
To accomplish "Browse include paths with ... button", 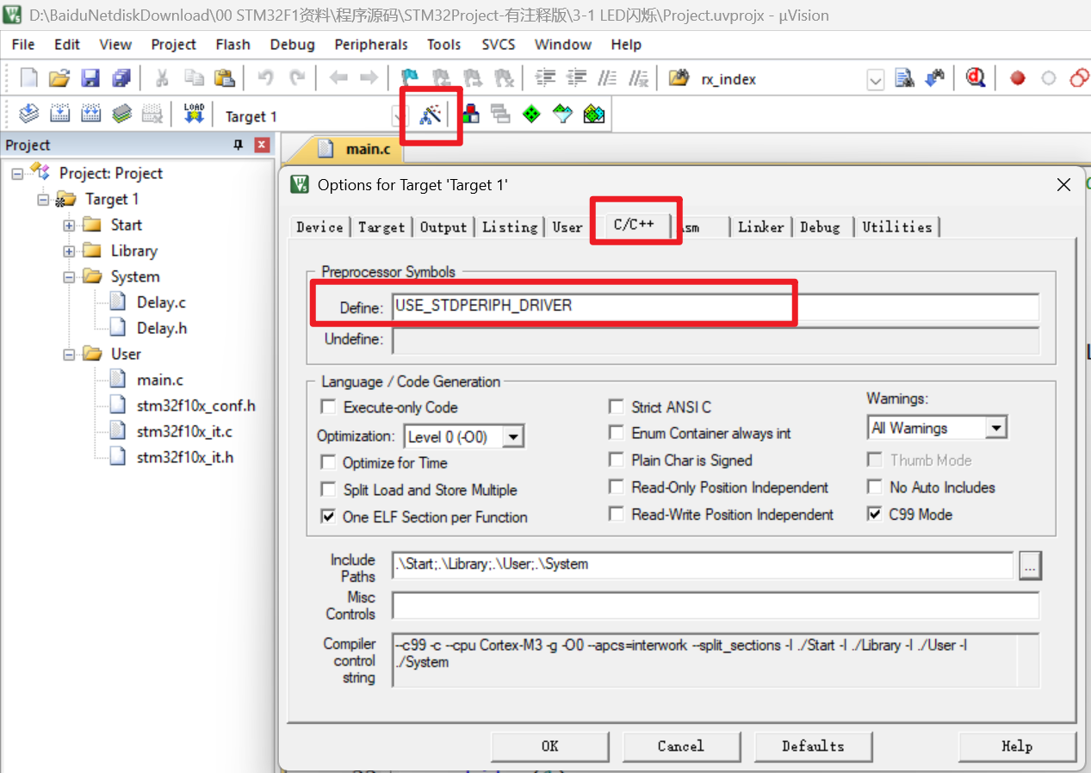I will click(x=1030, y=566).
